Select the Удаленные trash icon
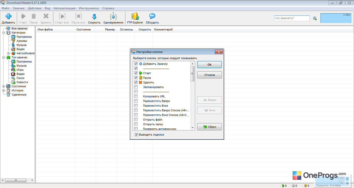This screenshot has height=188, width=354. coord(8,95)
